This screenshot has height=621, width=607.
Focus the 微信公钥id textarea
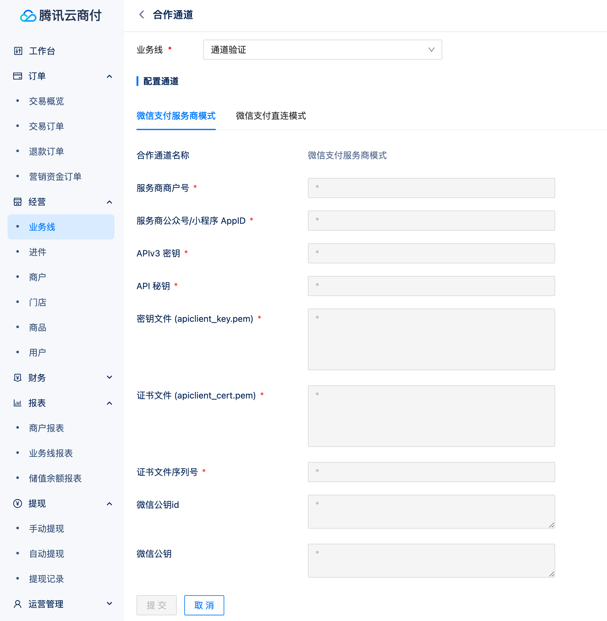tap(431, 511)
